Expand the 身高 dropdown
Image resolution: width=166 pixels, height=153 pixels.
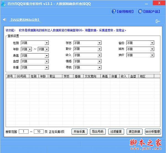[35, 56]
